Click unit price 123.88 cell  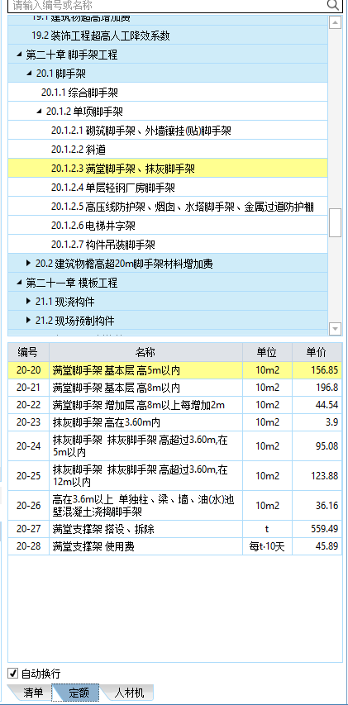[x=317, y=476]
